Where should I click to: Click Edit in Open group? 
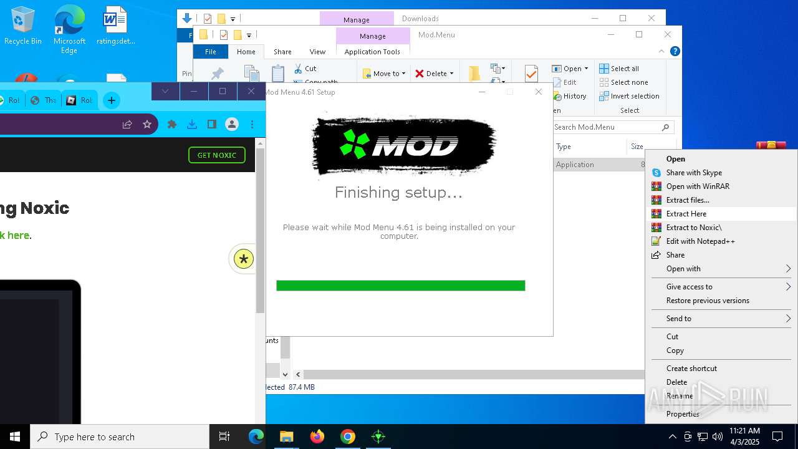pyautogui.click(x=564, y=82)
